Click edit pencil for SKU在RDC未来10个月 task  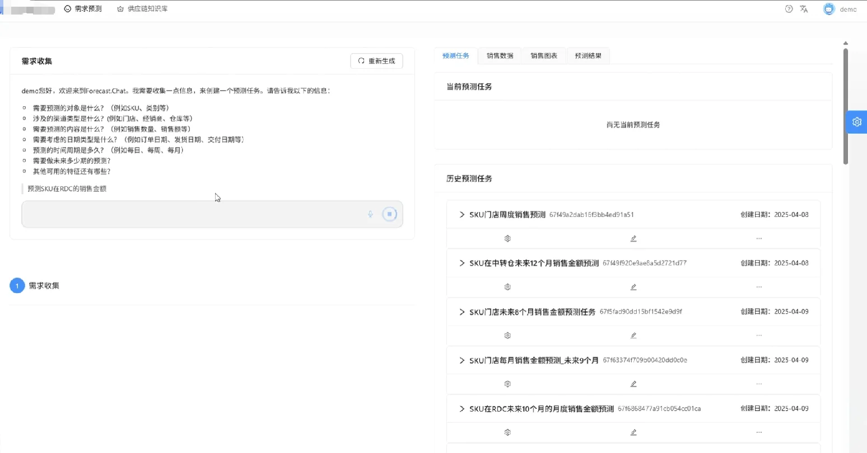point(633,432)
